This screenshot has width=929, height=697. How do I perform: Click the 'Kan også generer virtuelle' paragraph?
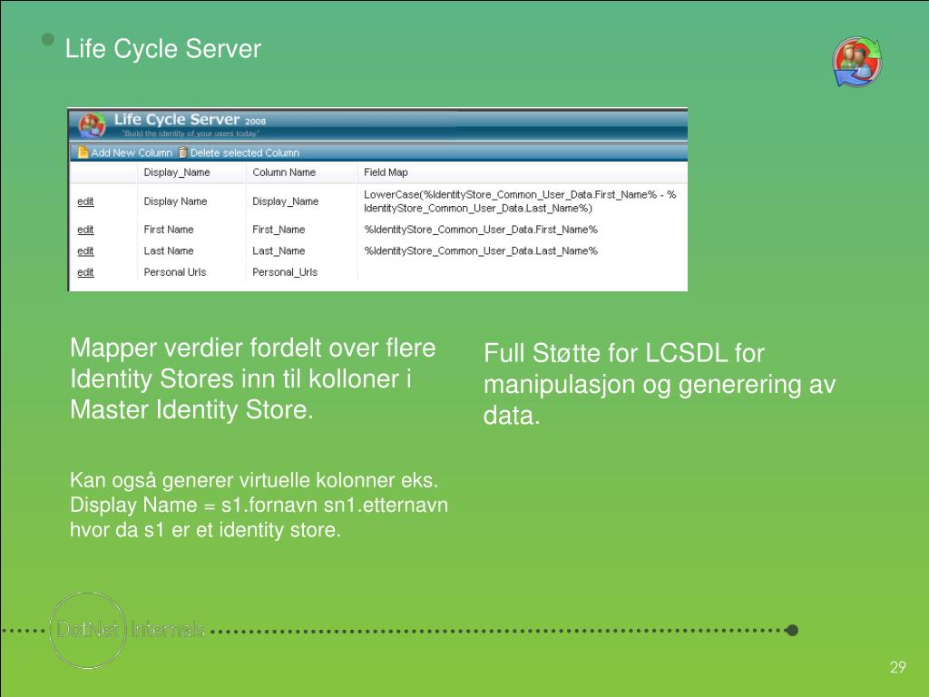coord(259,505)
